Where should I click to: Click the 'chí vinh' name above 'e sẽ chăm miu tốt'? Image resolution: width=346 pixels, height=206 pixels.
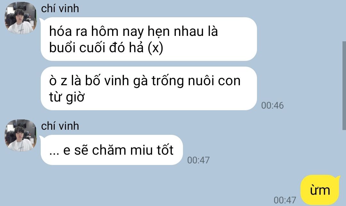click(60, 126)
